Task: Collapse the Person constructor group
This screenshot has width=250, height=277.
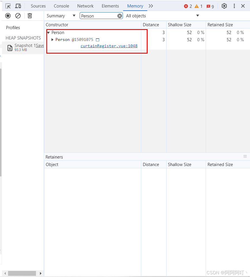Action: tap(48, 33)
